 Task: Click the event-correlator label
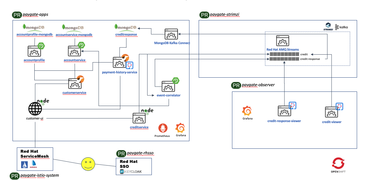(x=169, y=95)
